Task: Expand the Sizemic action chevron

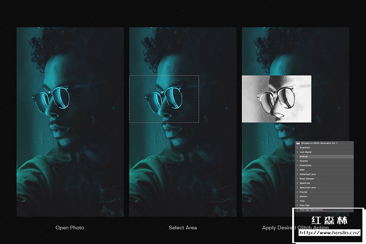Action: coord(297,161)
